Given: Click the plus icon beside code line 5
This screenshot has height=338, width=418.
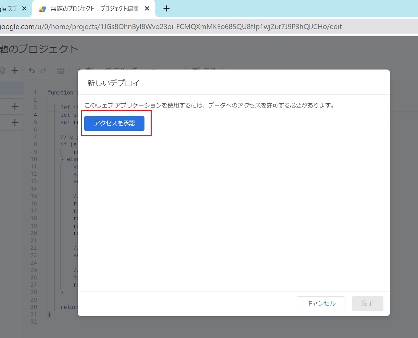Looking at the screenshot, I should [15, 122].
